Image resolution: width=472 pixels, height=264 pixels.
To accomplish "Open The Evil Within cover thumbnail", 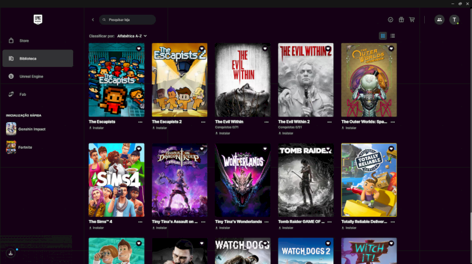I will click(242, 80).
